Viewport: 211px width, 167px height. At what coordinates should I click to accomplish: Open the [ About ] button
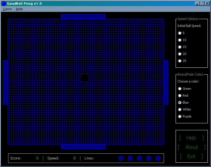pos(192,147)
